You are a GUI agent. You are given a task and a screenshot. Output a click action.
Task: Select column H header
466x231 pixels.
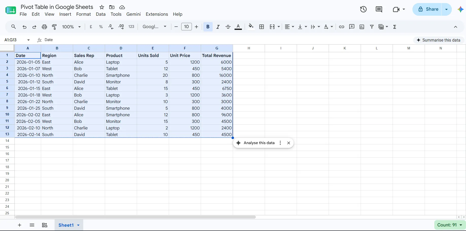249,48
